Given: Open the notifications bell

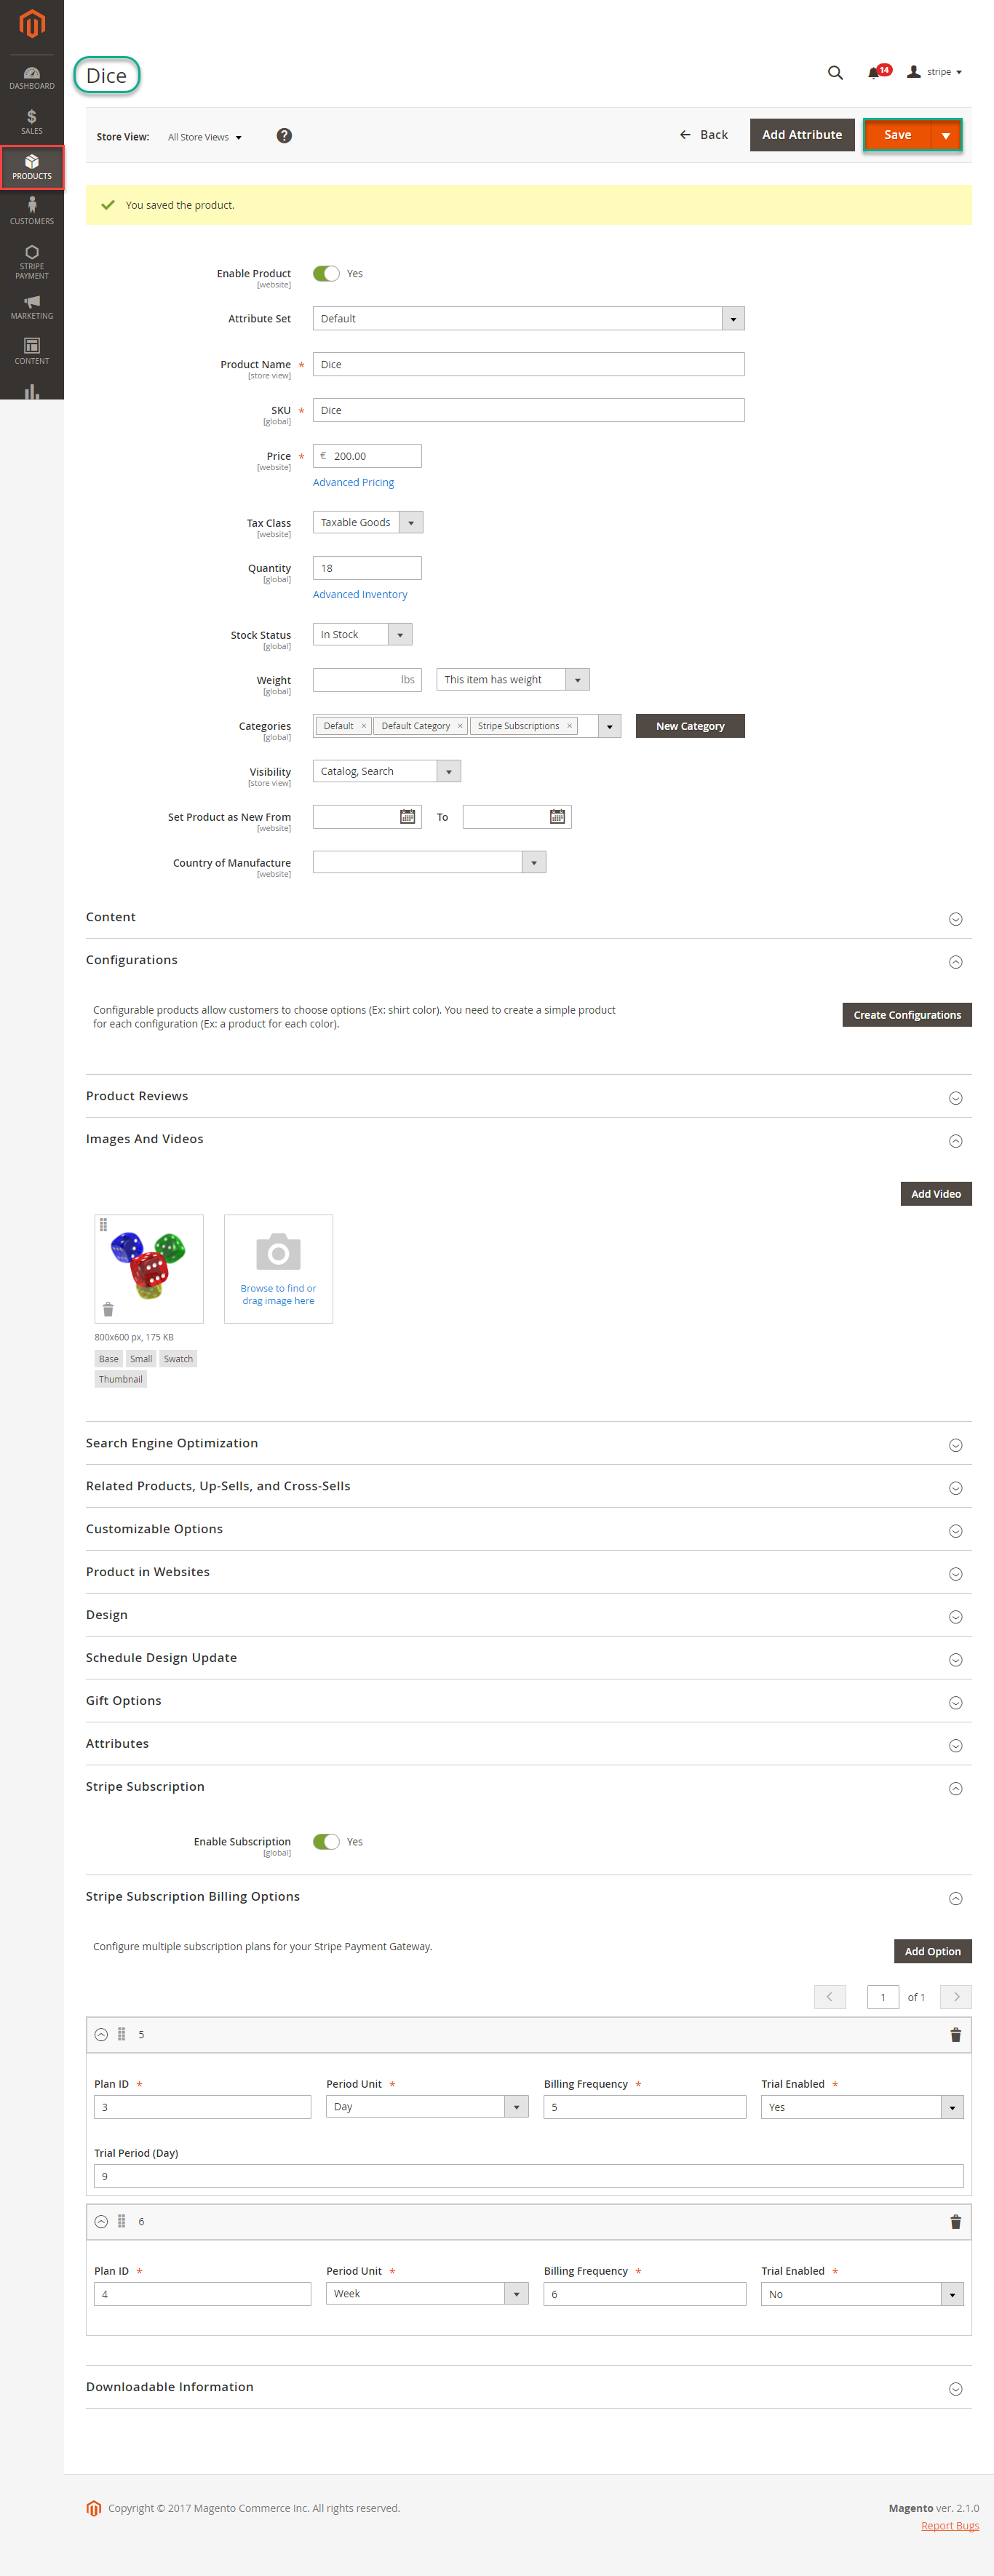Looking at the screenshot, I should coord(874,72).
